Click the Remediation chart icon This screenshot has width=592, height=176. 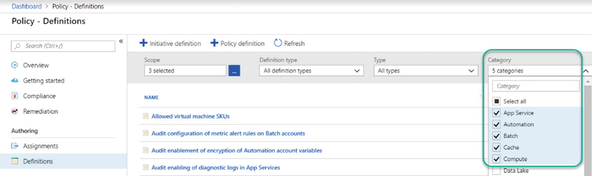pos(15,111)
